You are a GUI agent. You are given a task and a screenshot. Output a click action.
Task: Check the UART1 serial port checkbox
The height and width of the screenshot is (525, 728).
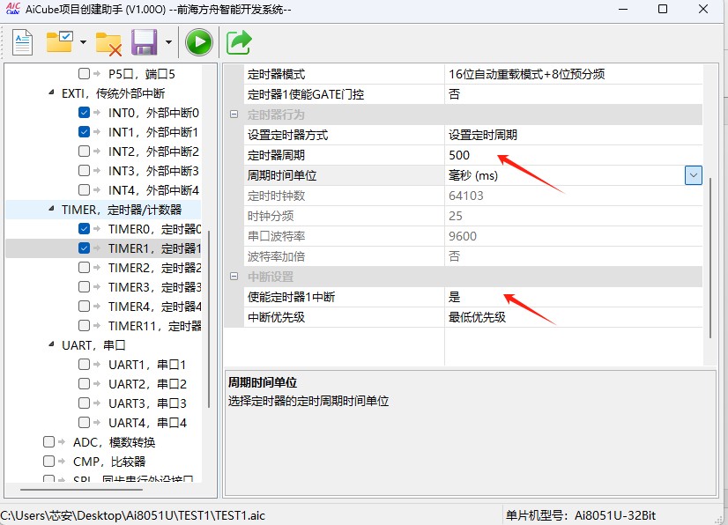click(84, 365)
